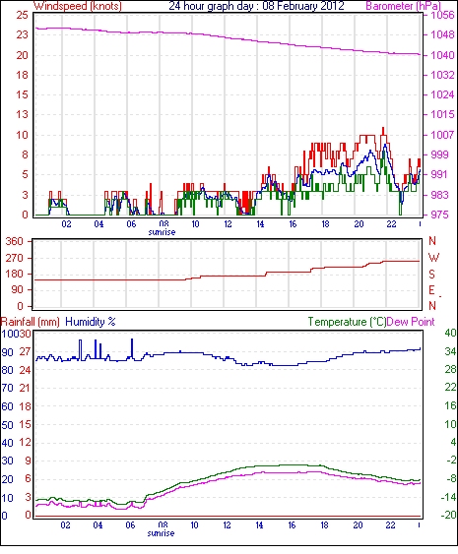458x554 pixels.
Task: Select the 24 hour graph date heading
Action: click(256, 6)
